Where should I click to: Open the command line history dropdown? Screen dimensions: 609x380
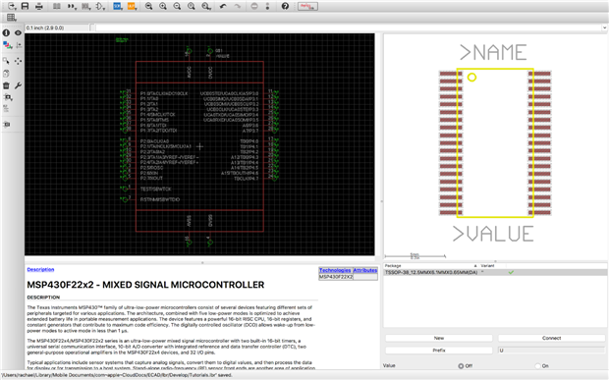click(x=604, y=27)
